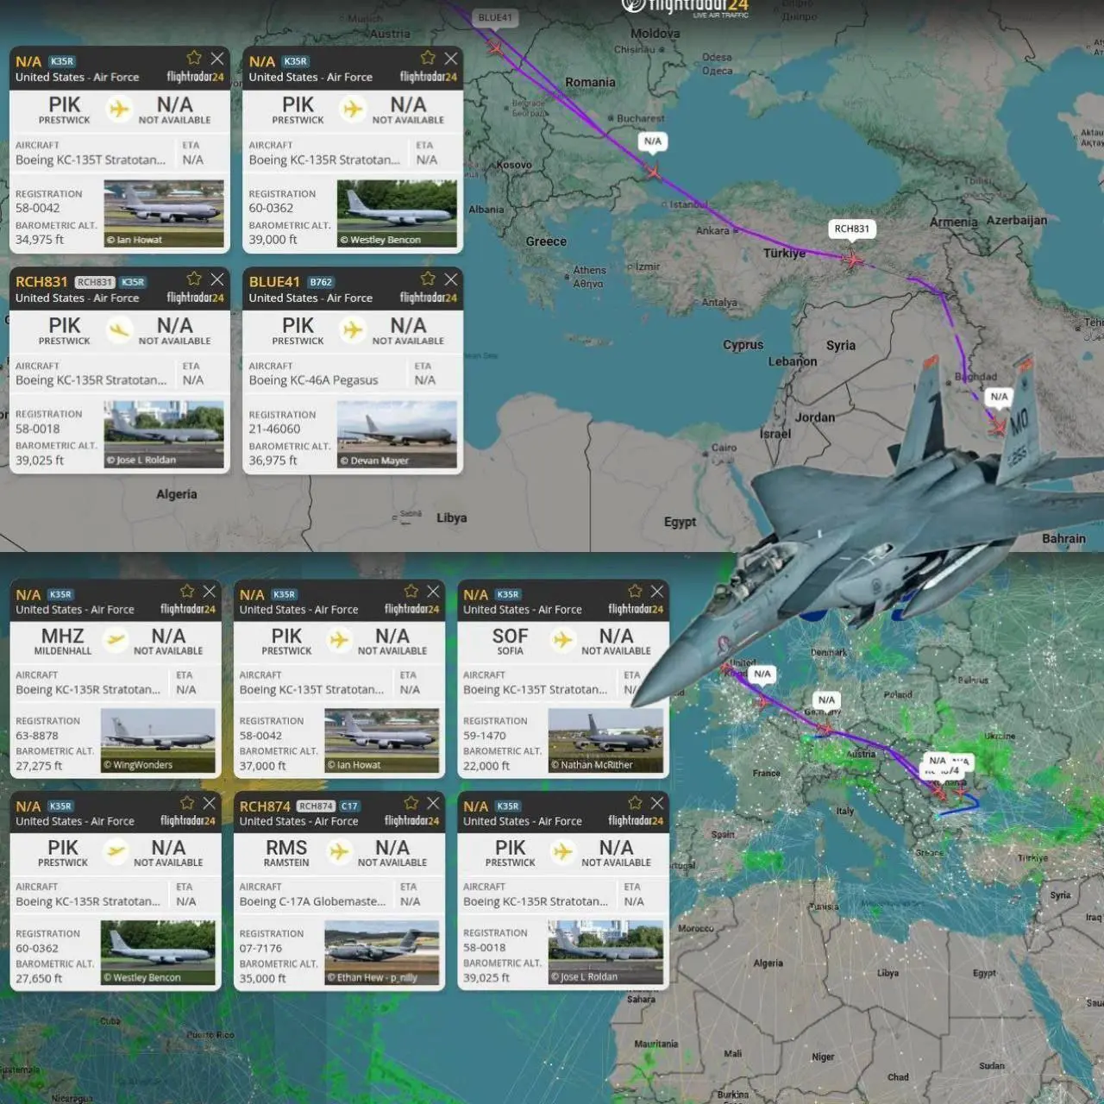Screen dimensions: 1104x1104
Task: Toggle favorite star on MHZ Mildenhall card
Action: click(187, 591)
